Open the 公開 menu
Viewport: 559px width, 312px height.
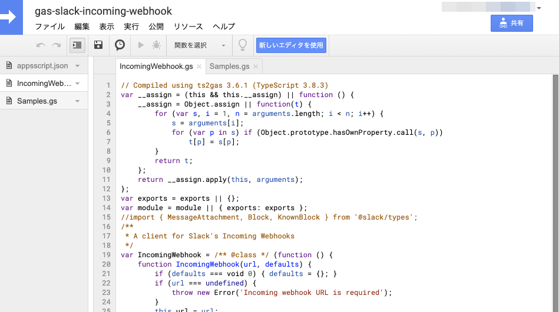click(x=156, y=26)
